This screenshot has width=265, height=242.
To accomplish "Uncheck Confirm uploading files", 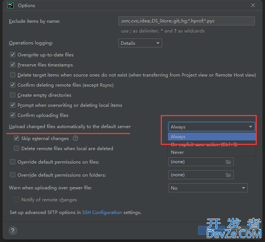I will 13,115.
